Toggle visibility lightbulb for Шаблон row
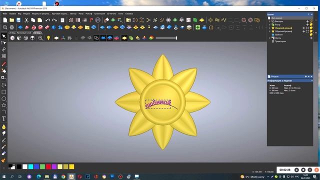This screenshot has height=180, width=320. tap(311, 34)
